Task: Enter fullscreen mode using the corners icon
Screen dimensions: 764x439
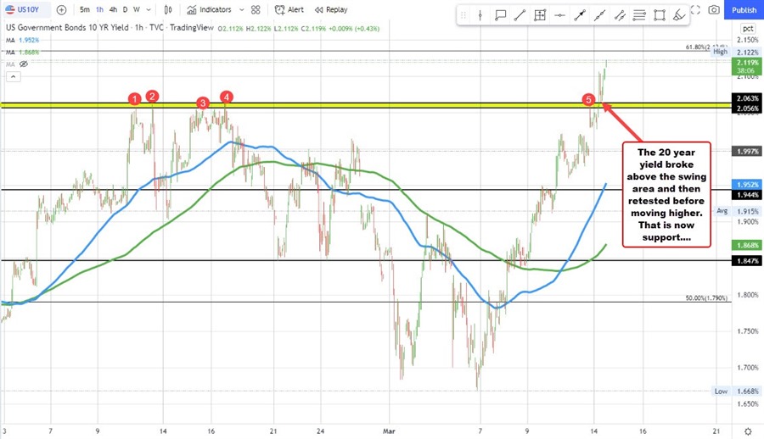Action: tap(695, 10)
